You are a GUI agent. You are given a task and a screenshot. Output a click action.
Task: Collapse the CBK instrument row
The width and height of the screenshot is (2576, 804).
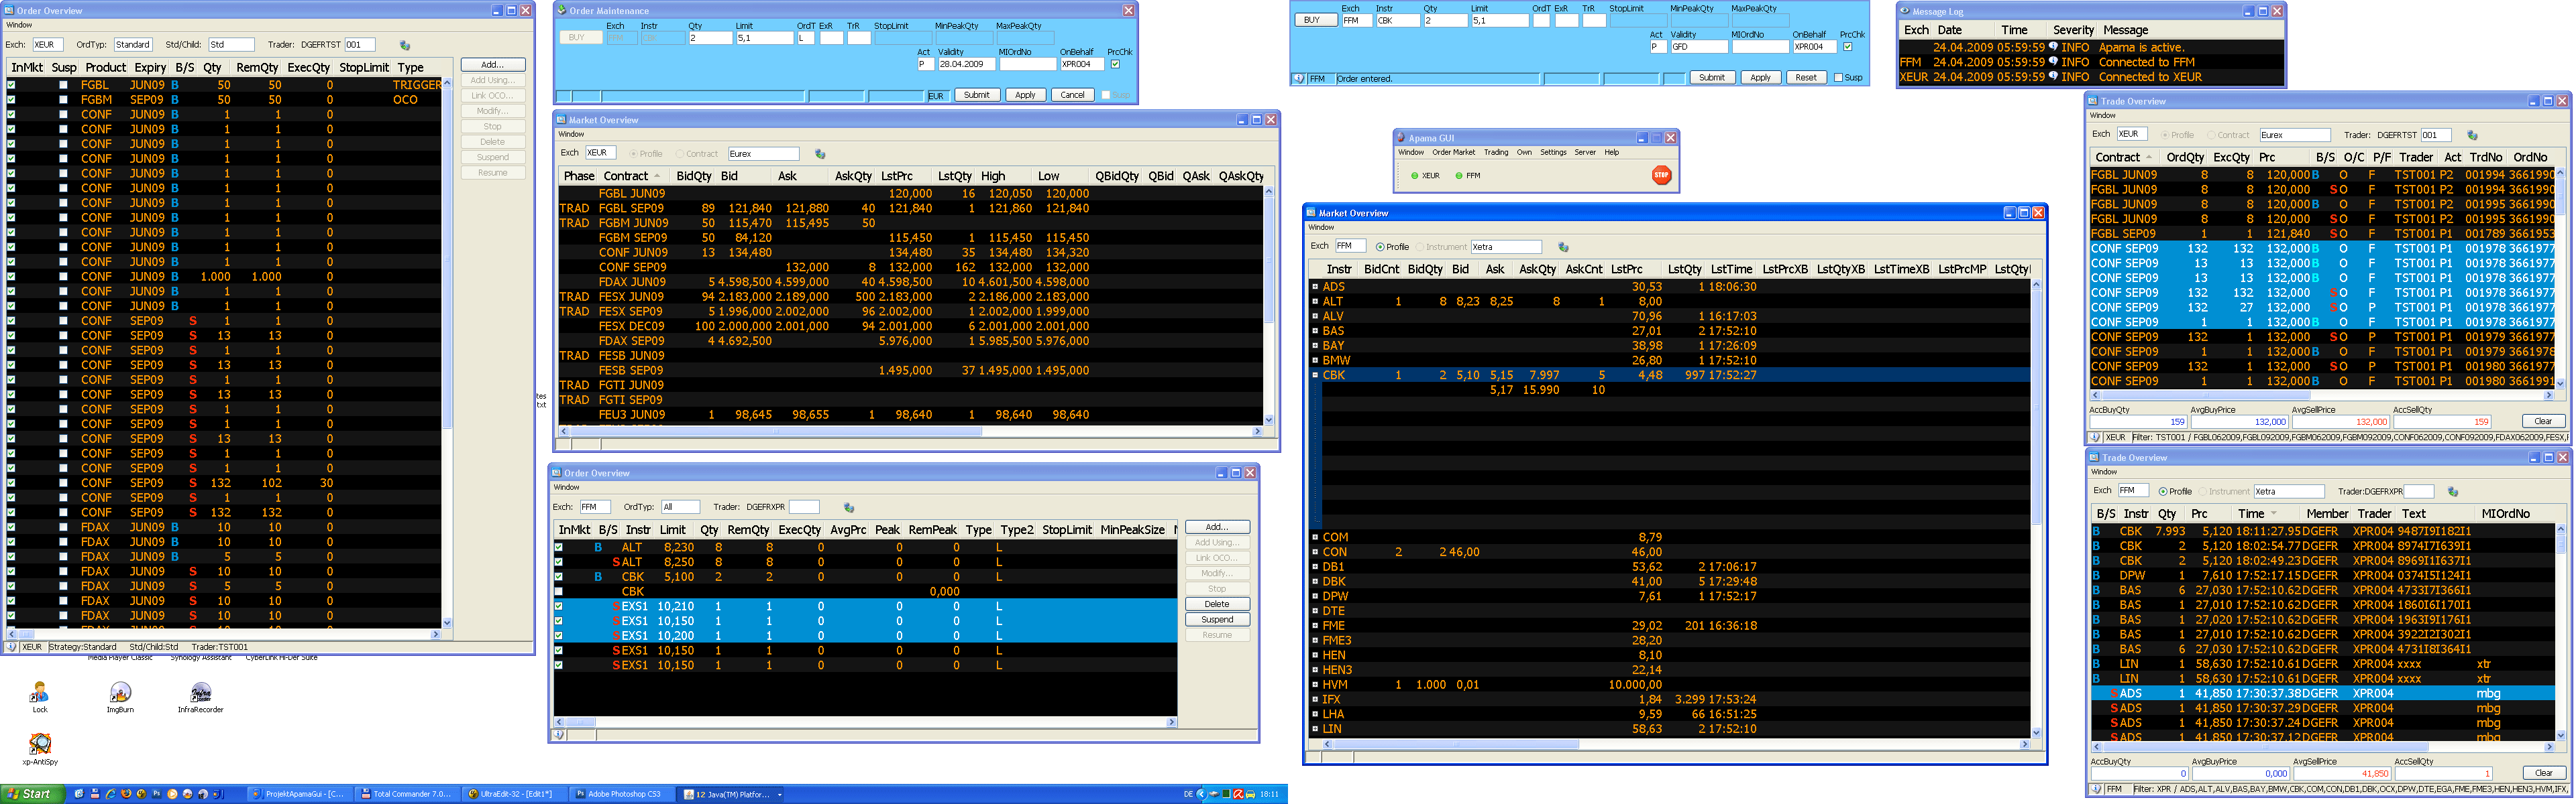(x=1315, y=375)
